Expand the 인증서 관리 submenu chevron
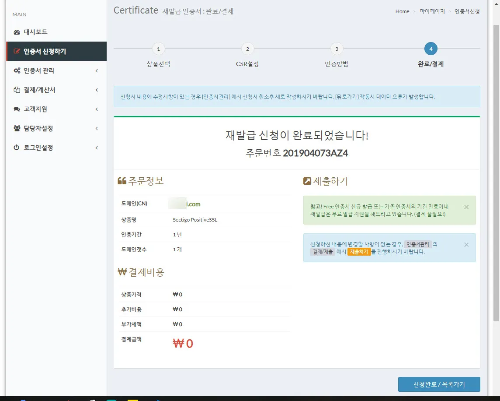Screen dimensions: 500x401 [97, 71]
